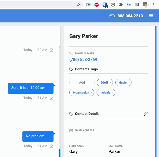Click check icon under 'Sure, it is at 10:00 am'
Image resolution: width=159 pixels, height=157 pixels.
coord(52,98)
